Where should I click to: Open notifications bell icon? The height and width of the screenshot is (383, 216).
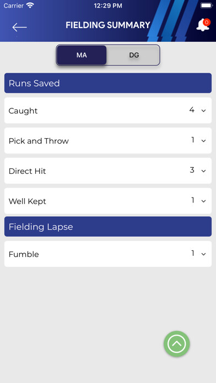(x=203, y=25)
